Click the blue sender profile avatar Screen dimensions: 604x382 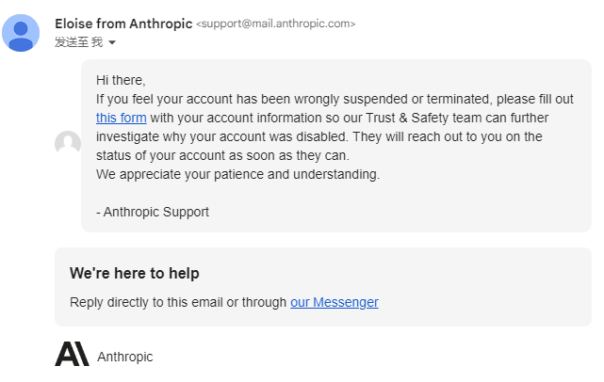21,33
